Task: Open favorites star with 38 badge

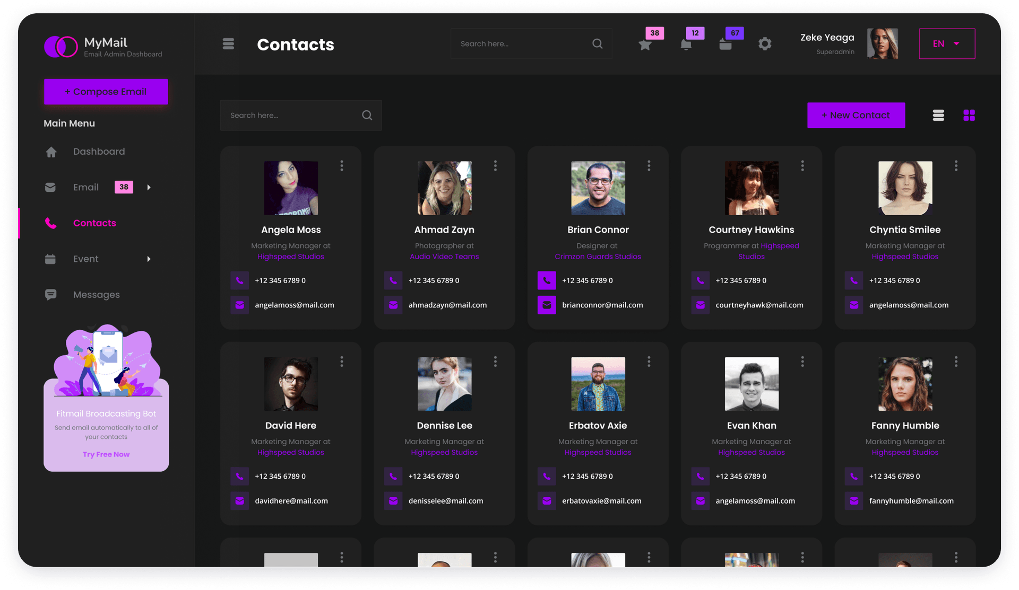Action: click(645, 45)
